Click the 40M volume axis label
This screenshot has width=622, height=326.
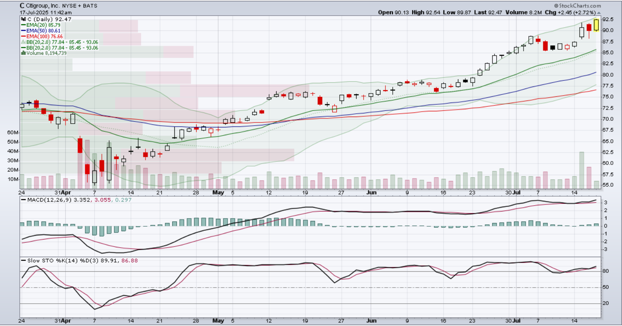13,151
